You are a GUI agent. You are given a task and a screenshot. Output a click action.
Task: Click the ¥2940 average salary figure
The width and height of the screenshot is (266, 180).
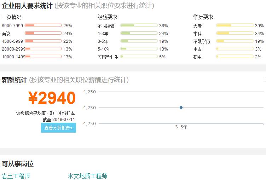pyautogui.click(x=52, y=98)
